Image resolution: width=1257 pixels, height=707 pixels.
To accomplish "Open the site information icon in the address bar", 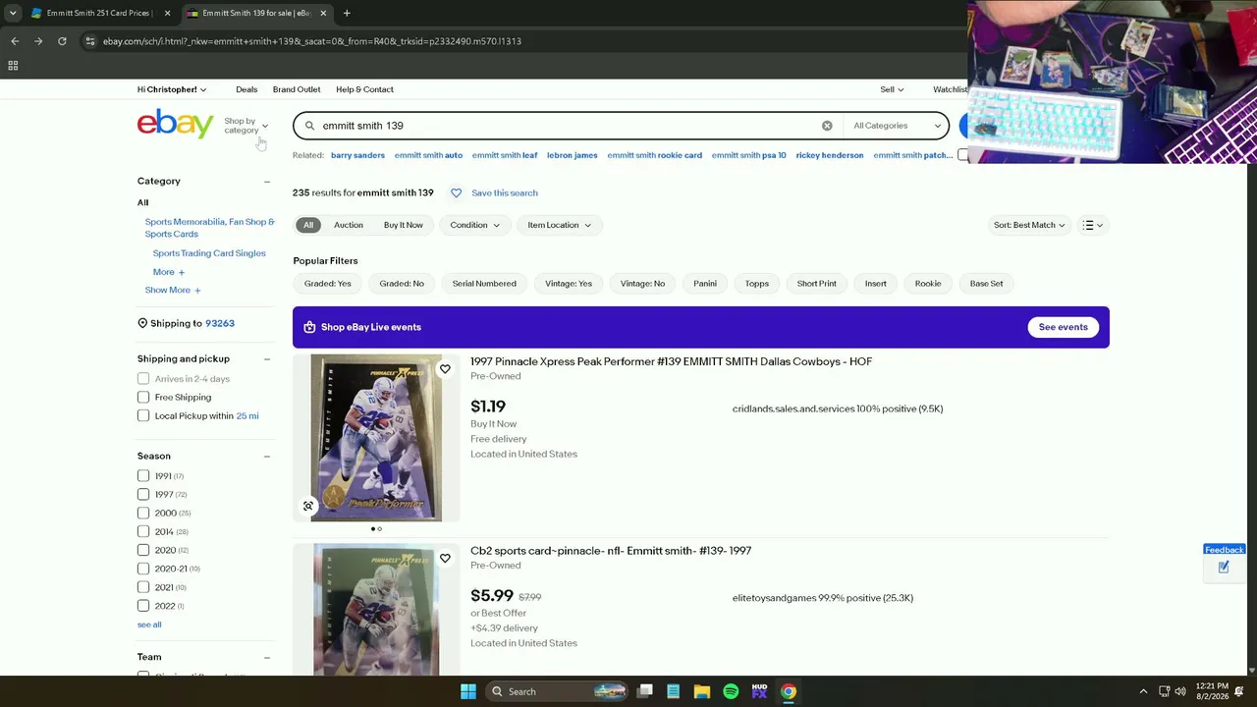I will tap(90, 41).
